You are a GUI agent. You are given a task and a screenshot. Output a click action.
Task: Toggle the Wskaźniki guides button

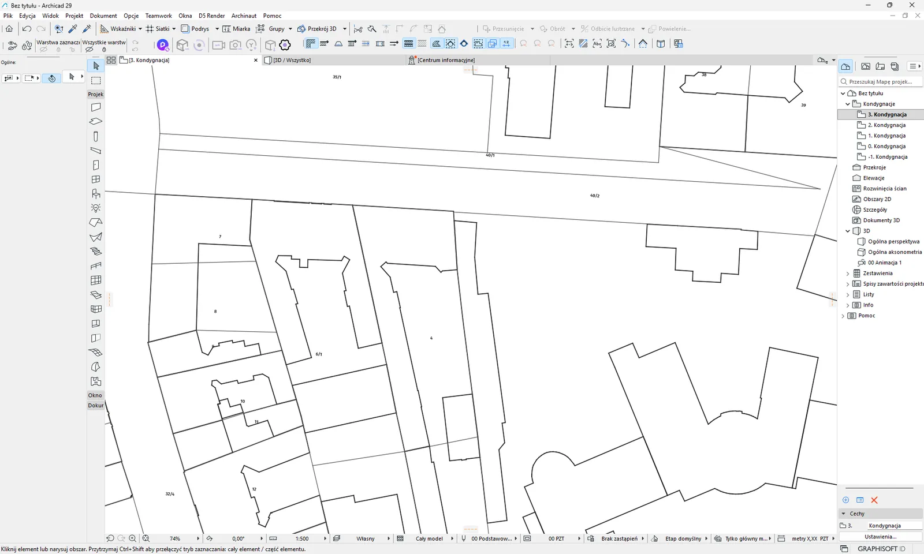[118, 29]
